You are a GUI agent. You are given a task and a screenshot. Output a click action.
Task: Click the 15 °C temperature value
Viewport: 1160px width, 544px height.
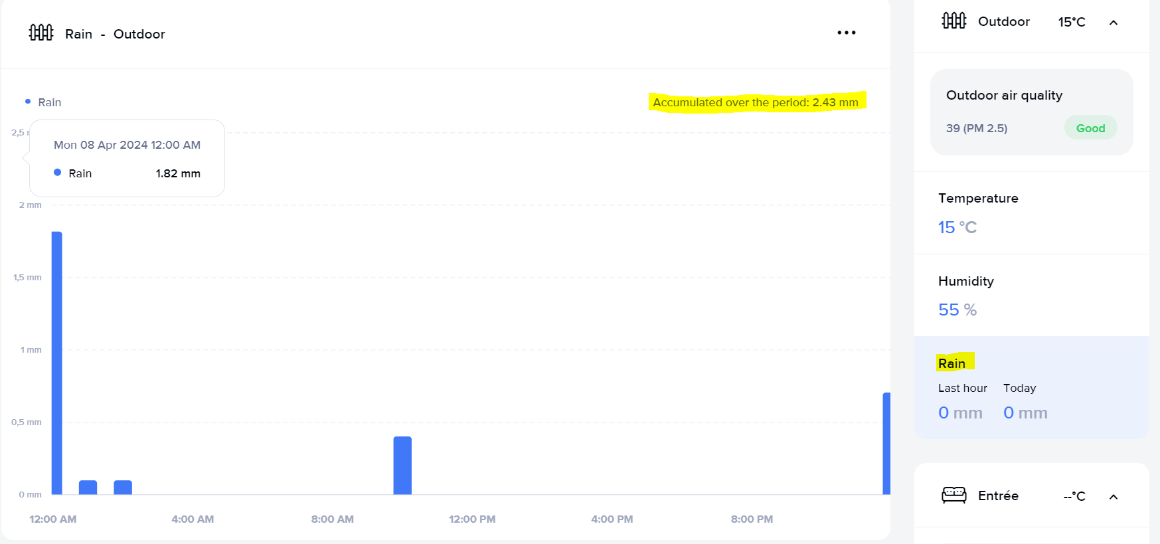pos(957,227)
